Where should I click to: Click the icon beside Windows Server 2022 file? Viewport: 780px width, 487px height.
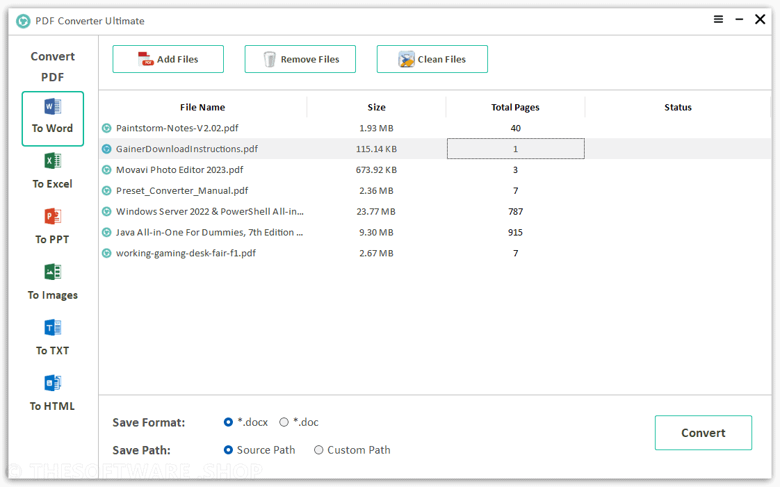click(106, 212)
